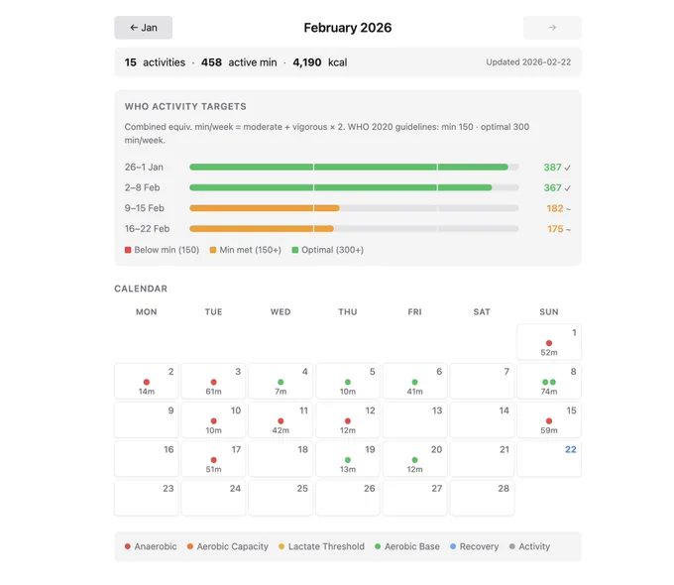Click red dot on February 17

click(214, 460)
